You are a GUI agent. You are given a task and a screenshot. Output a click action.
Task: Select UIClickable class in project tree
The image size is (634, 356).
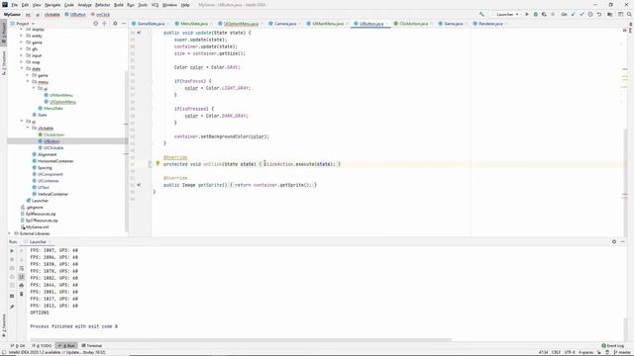click(53, 147)
